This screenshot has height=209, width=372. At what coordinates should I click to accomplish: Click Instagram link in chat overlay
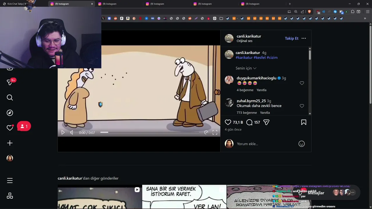(x=321, y=186)
